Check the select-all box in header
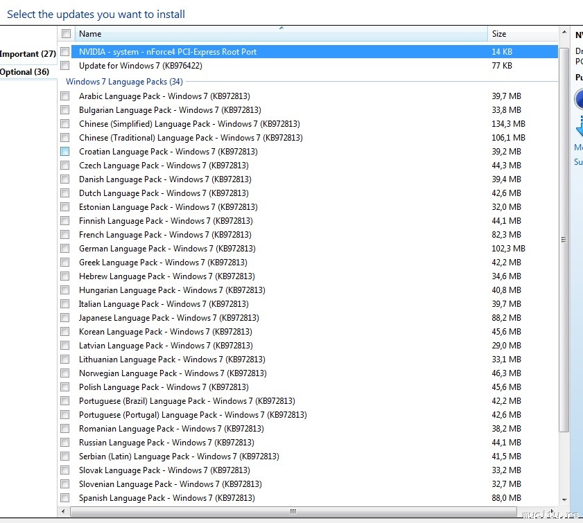The image size is (583, 523). [66, 34]
